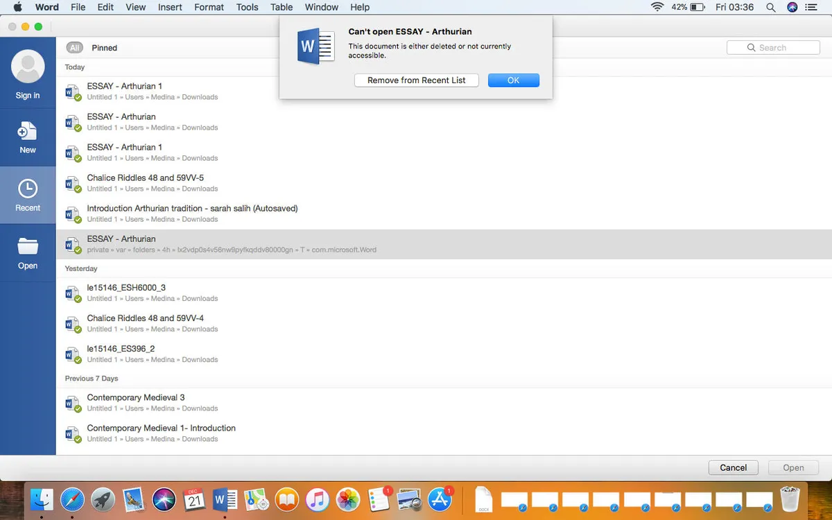Screen dimensions: 832x520
Task: Click the Open button at bottom right
Action: [x=794, y=468]
